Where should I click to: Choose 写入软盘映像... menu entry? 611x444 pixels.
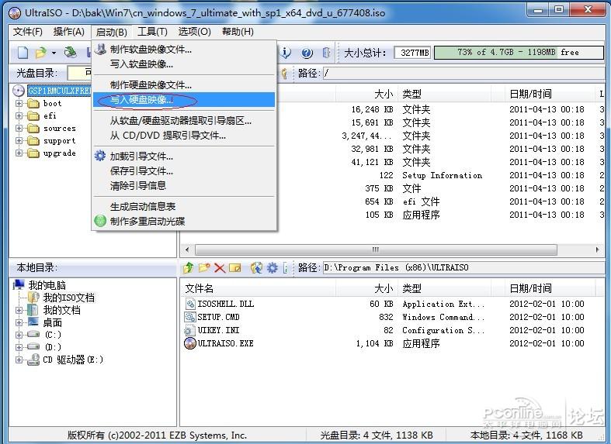click(x=184, y=64)
